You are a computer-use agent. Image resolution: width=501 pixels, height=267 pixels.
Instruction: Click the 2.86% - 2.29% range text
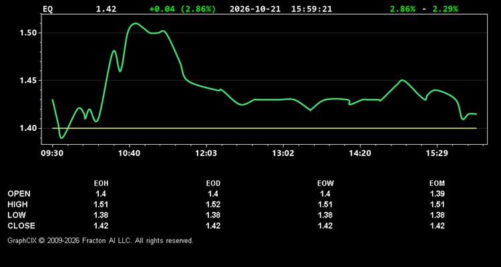click(424, 9)
